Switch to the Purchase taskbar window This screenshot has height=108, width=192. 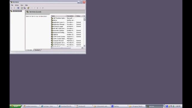pyautogui.click(x=49, y=106)
